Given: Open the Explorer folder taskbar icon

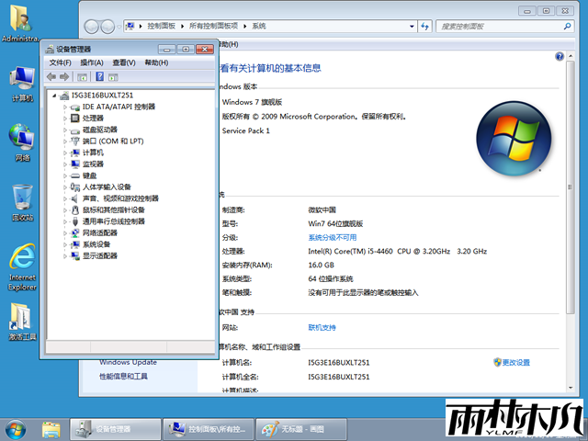Looking at the screenshot, I should pos(51,430).
